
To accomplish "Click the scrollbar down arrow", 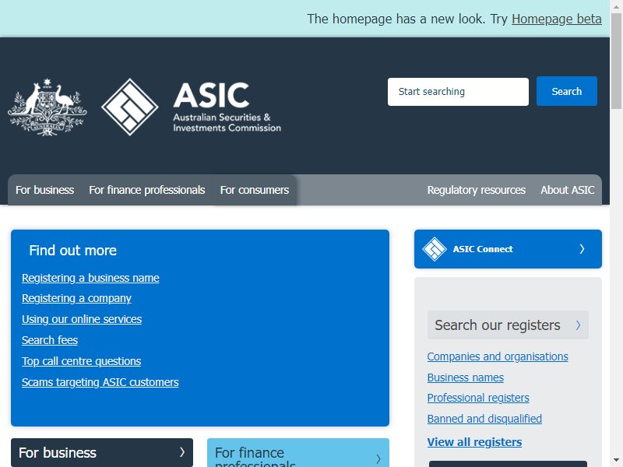I will pyautogui.click(x=616, y=461).
